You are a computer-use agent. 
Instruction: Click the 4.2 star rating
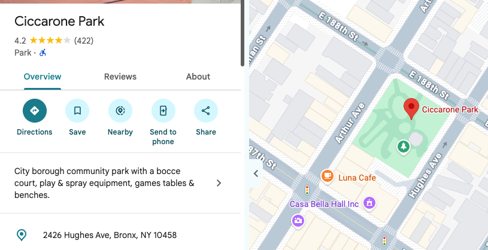click(43, 41)
